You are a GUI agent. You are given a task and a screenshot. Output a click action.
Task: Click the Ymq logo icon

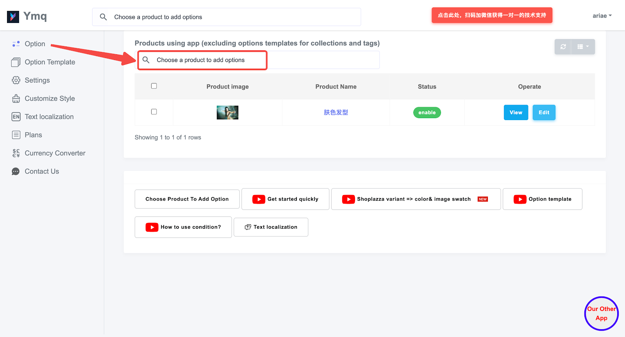[x=13, y=17]
